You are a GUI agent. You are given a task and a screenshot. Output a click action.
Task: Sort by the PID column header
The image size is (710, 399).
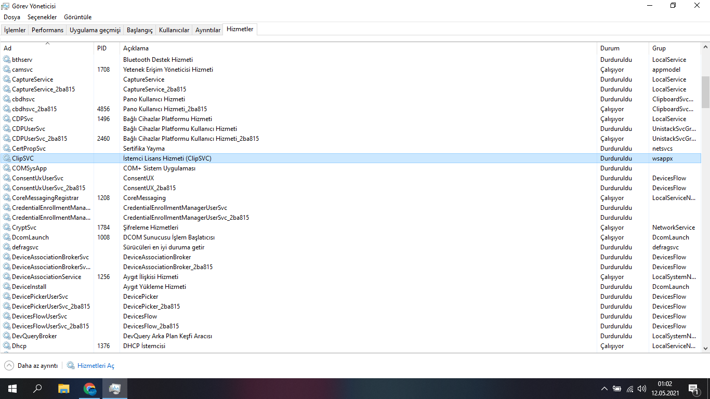pyautogui.click(x=107, y=48)
